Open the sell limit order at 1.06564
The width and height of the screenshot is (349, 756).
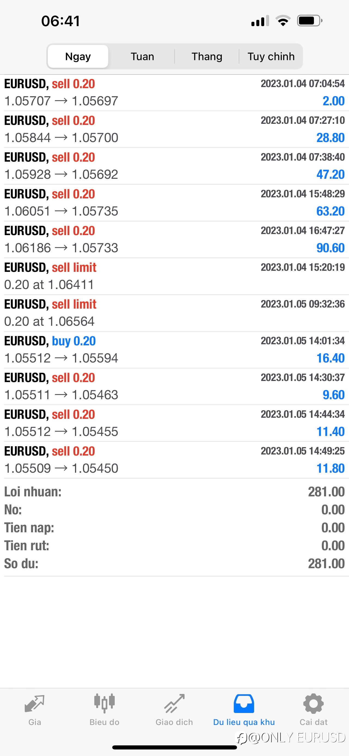point(174,313)
